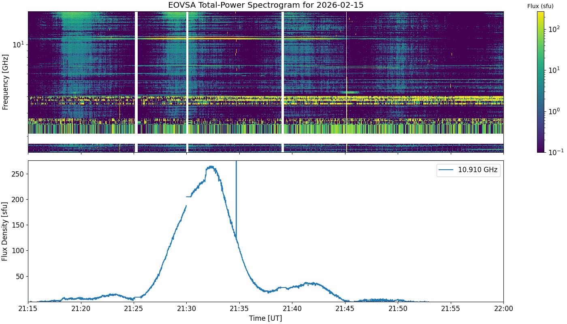Click the "Flux Density [sfu]" axis label
Image resolution: width=567 pixels, height=324 pixels.
click(x=5, y=231)
